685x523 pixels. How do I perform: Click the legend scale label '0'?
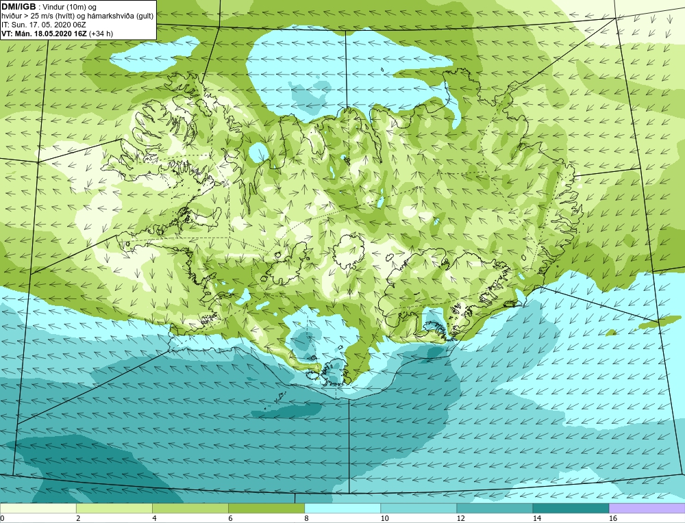pyautogui.click(x=2, y=518)
